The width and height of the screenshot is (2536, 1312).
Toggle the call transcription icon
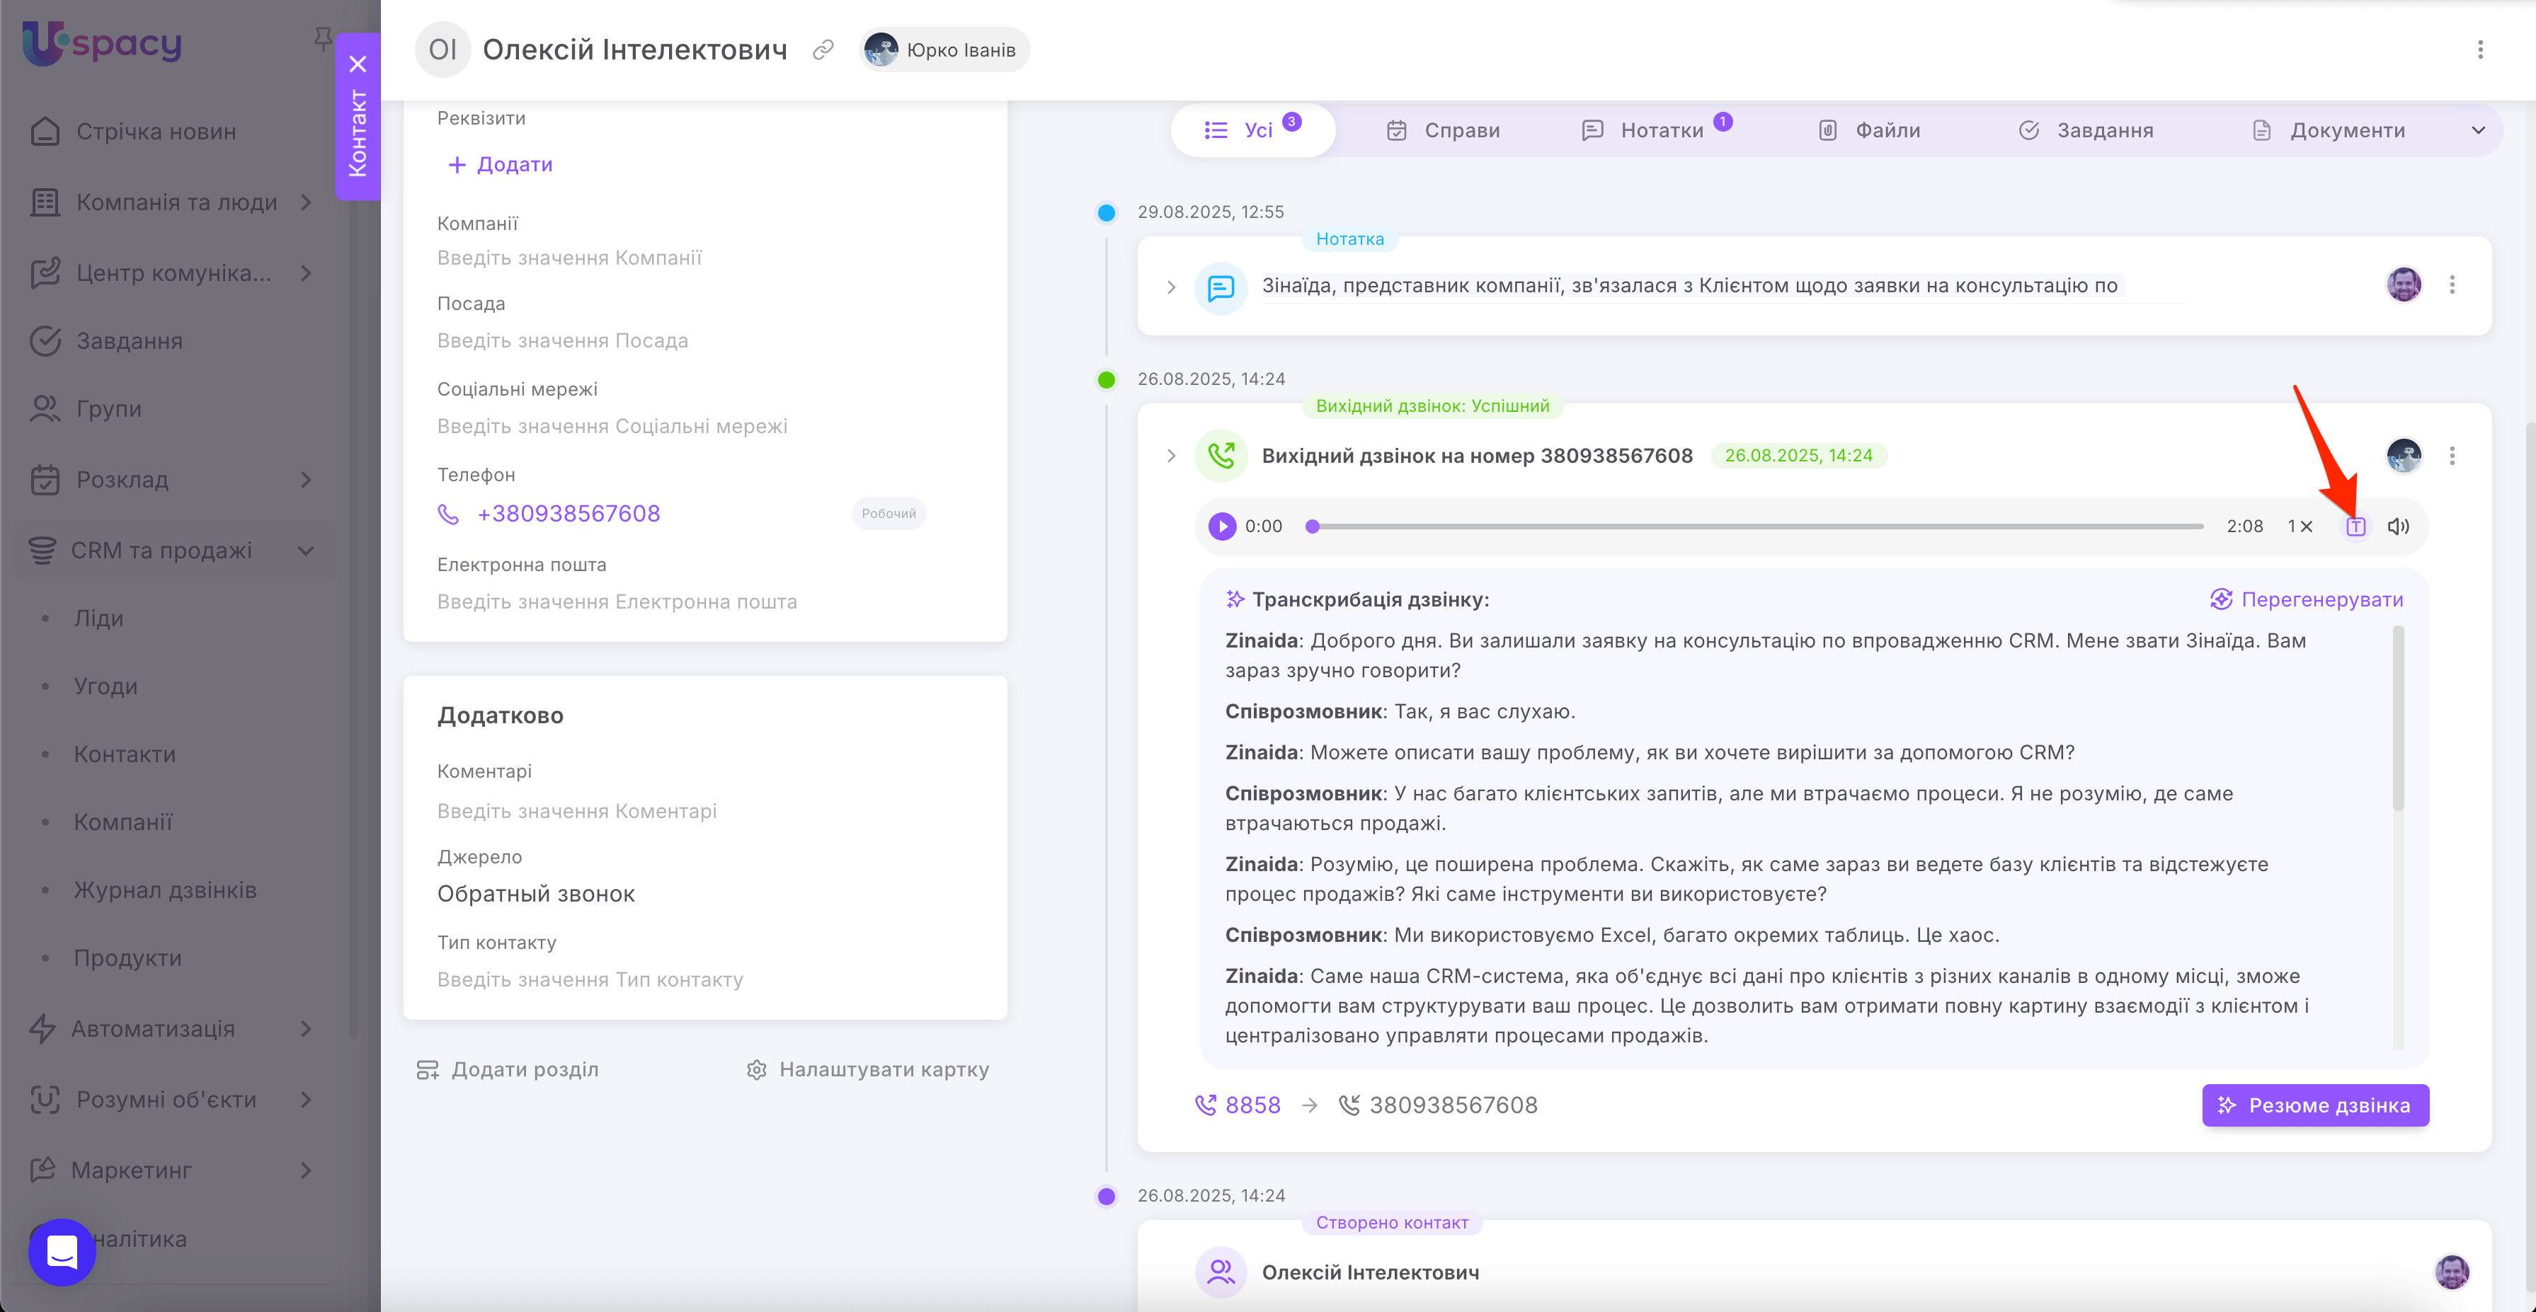click(2355, 526)
